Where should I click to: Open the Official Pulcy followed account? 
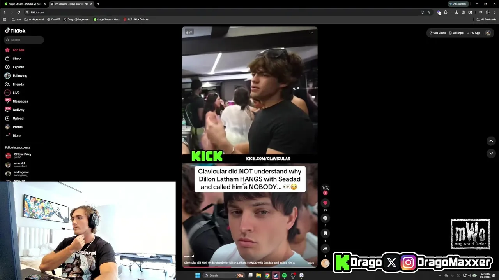pyautogui.click(x=18, y=156)
